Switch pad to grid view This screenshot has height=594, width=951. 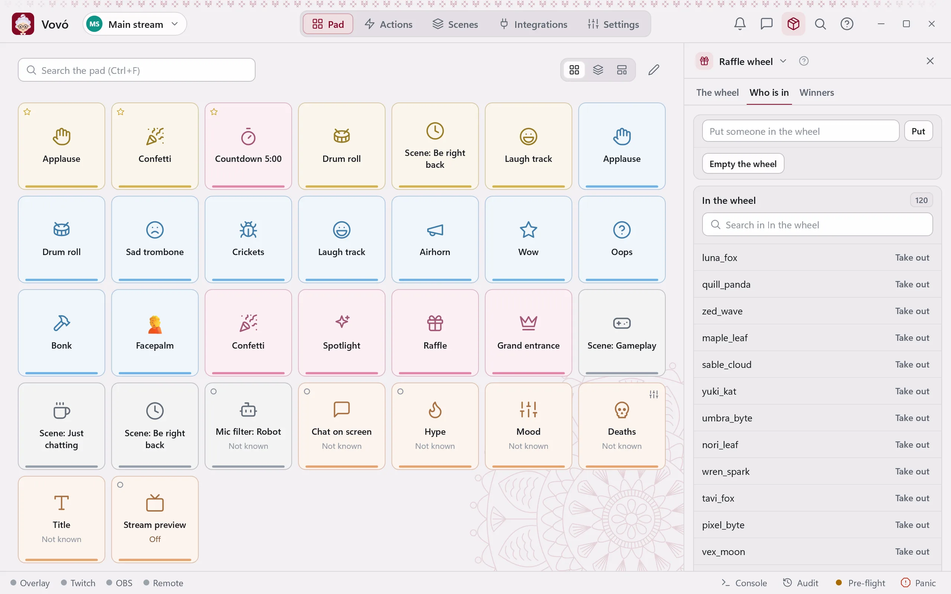coord(574,70)
